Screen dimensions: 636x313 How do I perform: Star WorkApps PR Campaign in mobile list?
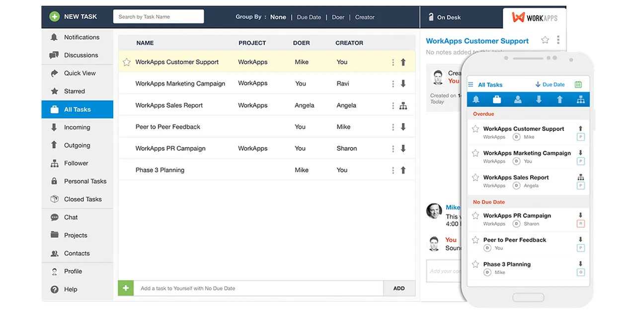pyautogui.click(x=476, y=216)
